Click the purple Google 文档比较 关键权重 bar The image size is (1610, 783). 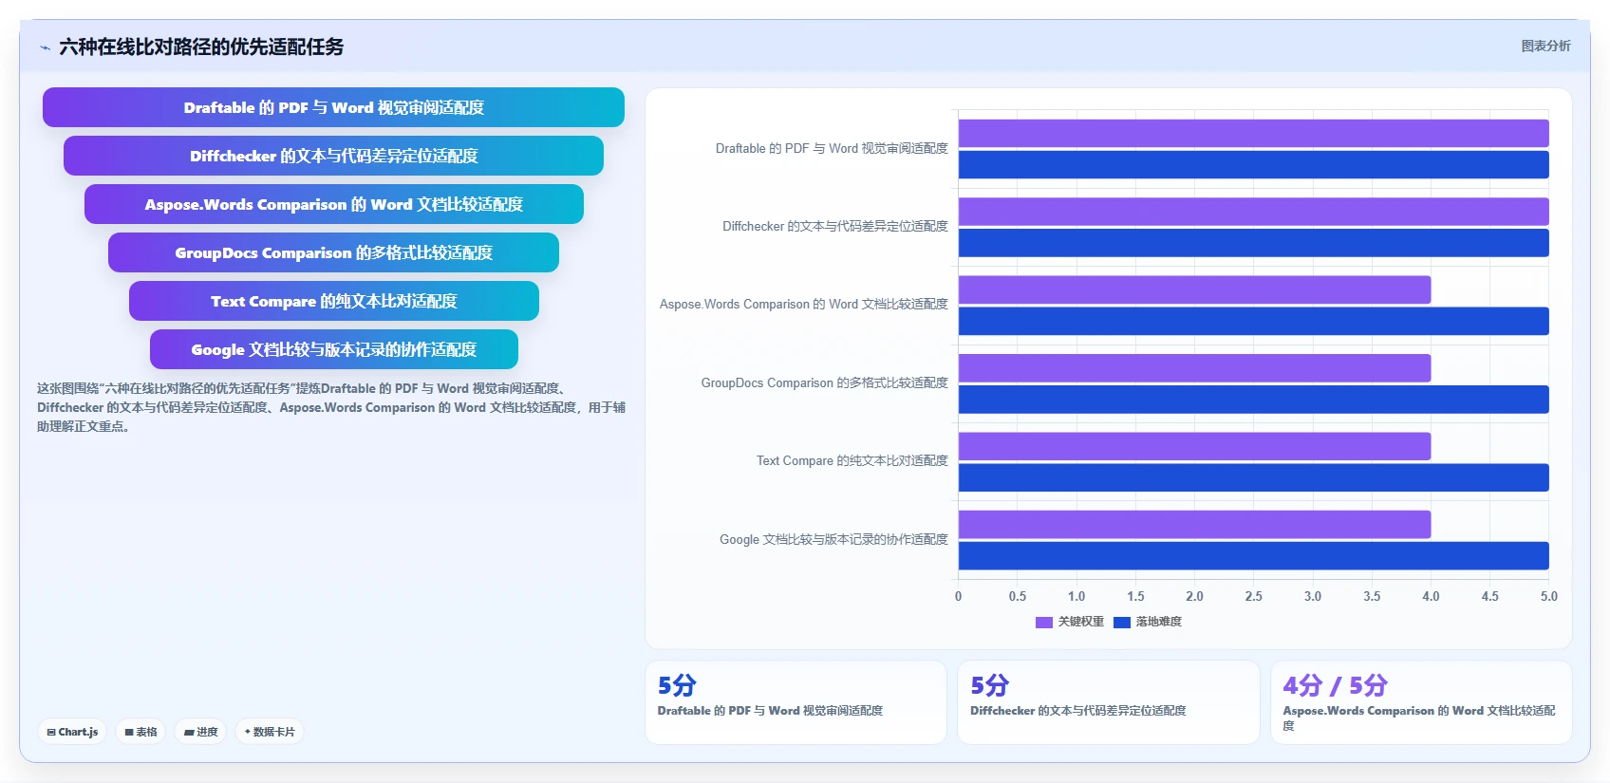click(1194, 524)
